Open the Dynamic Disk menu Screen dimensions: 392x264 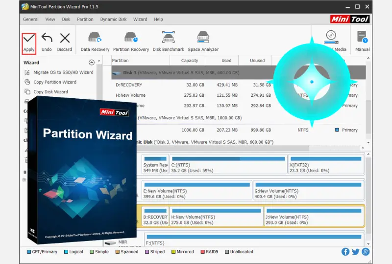coord(113,19)
